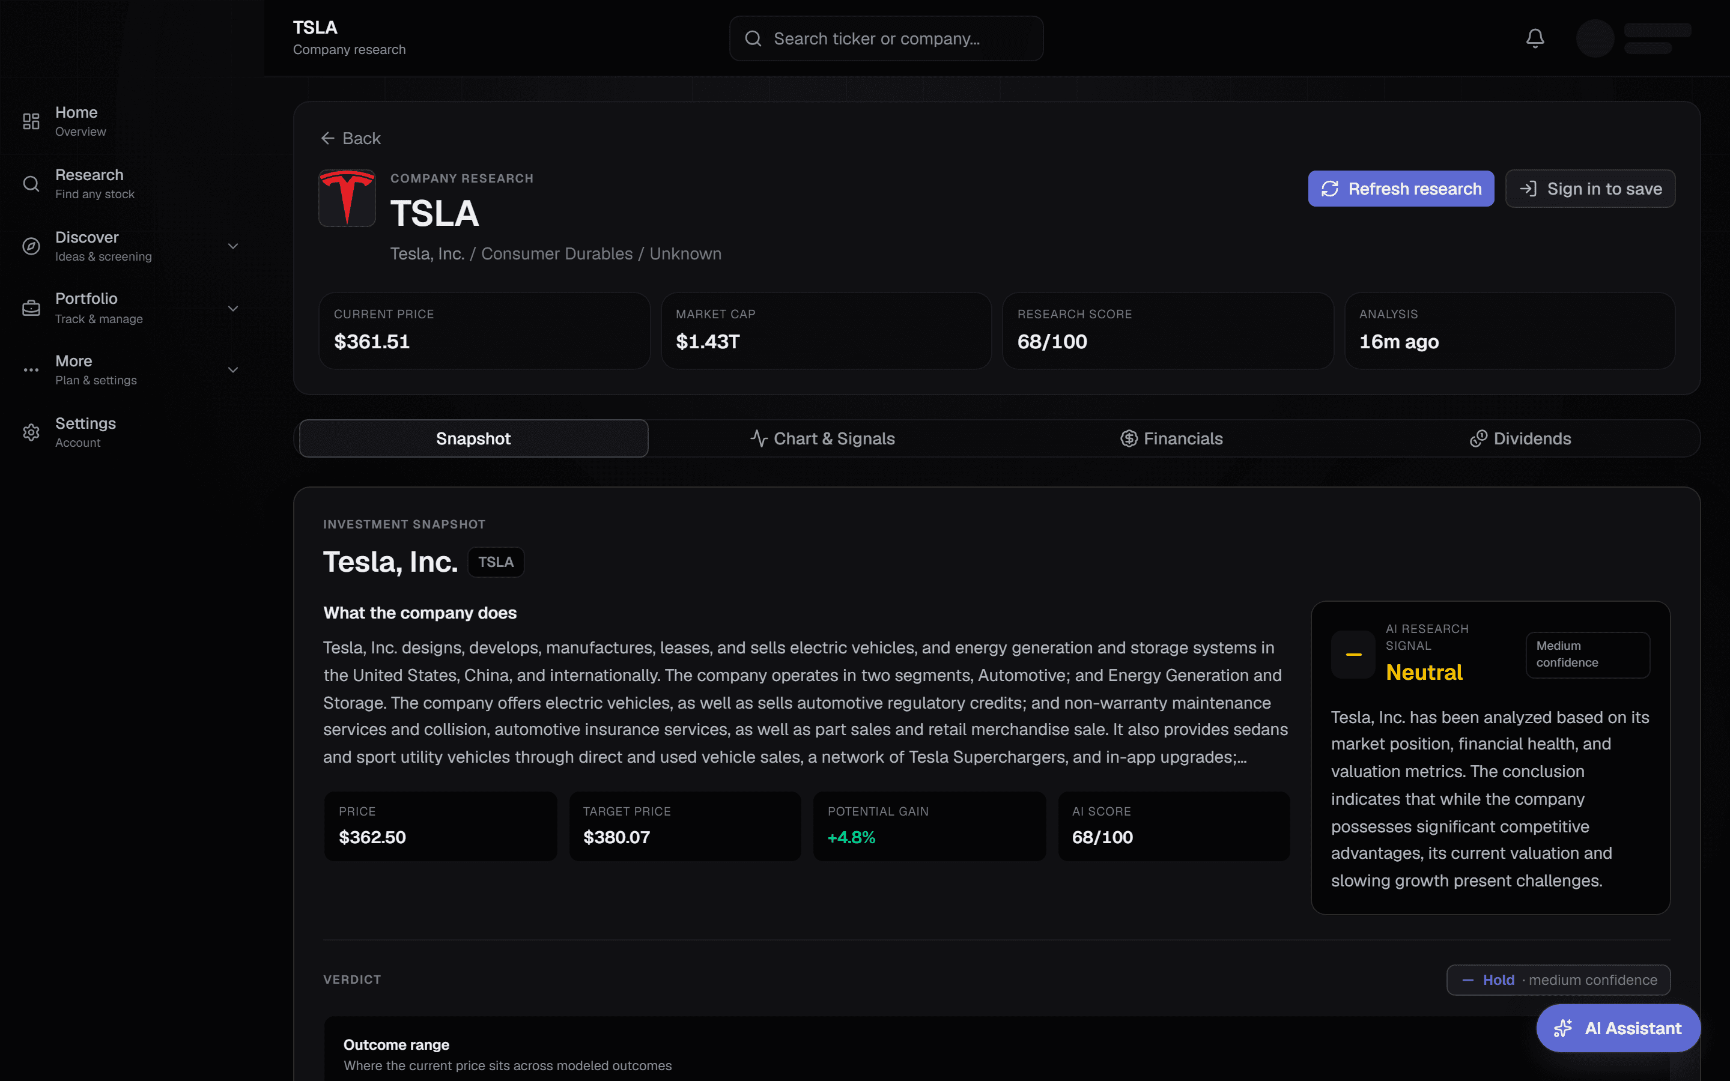This screenshot has height=1081, width=1730.
Task: Click the Refresh research button
Action: (1401, 189)
